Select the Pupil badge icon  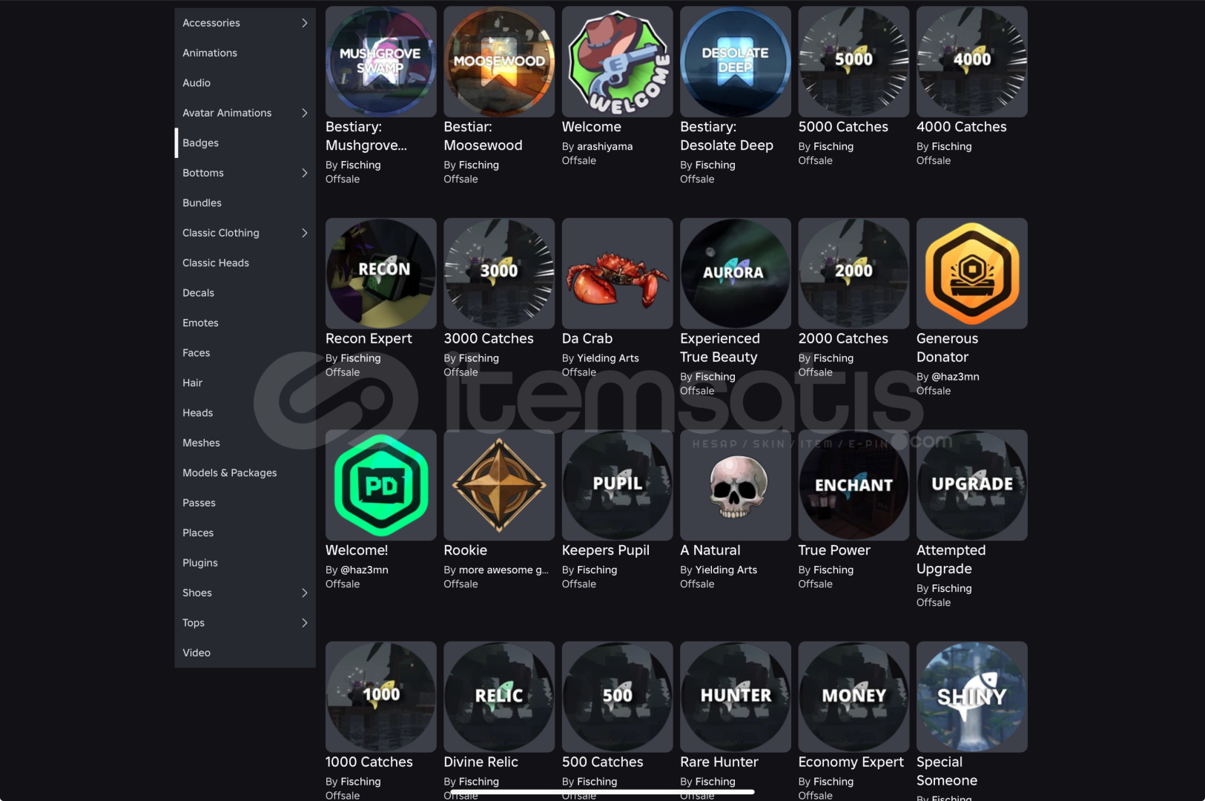tap(618, 485)
